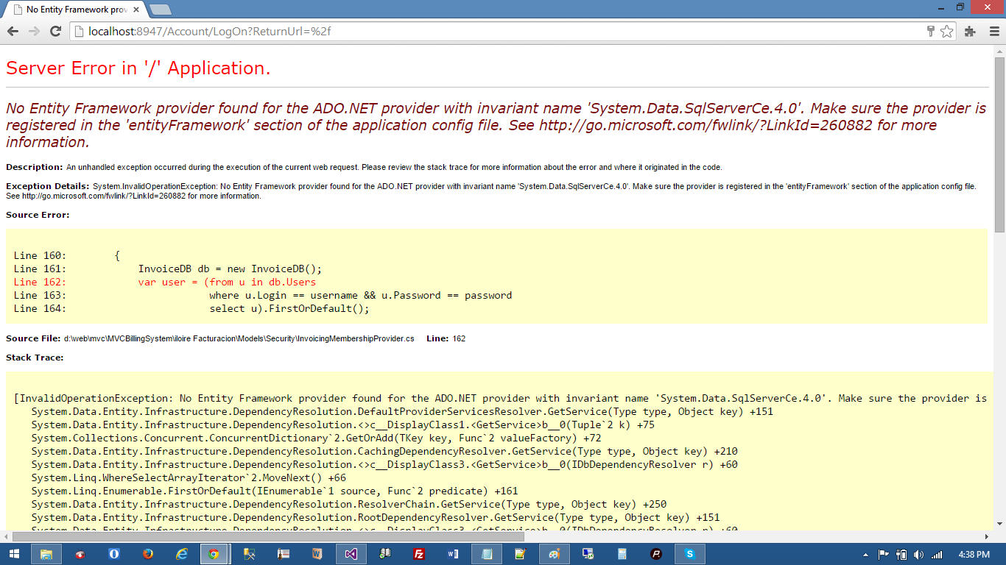The image size is (1006, 565).
Task: Open the Windows Start button
Action: tap(14, 554)
